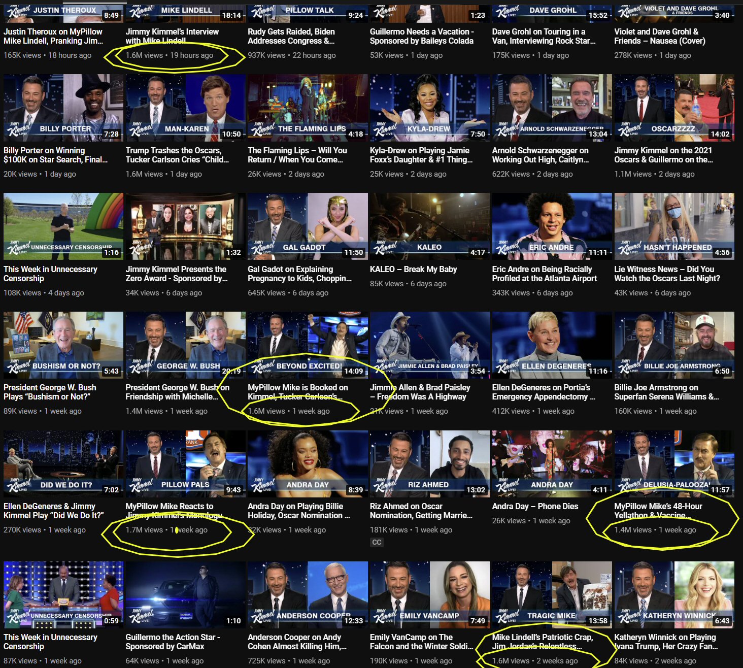
Task: Open title 'Billy Porter on Winning $100K on Star Search'
Action: (x=56, y=155)
